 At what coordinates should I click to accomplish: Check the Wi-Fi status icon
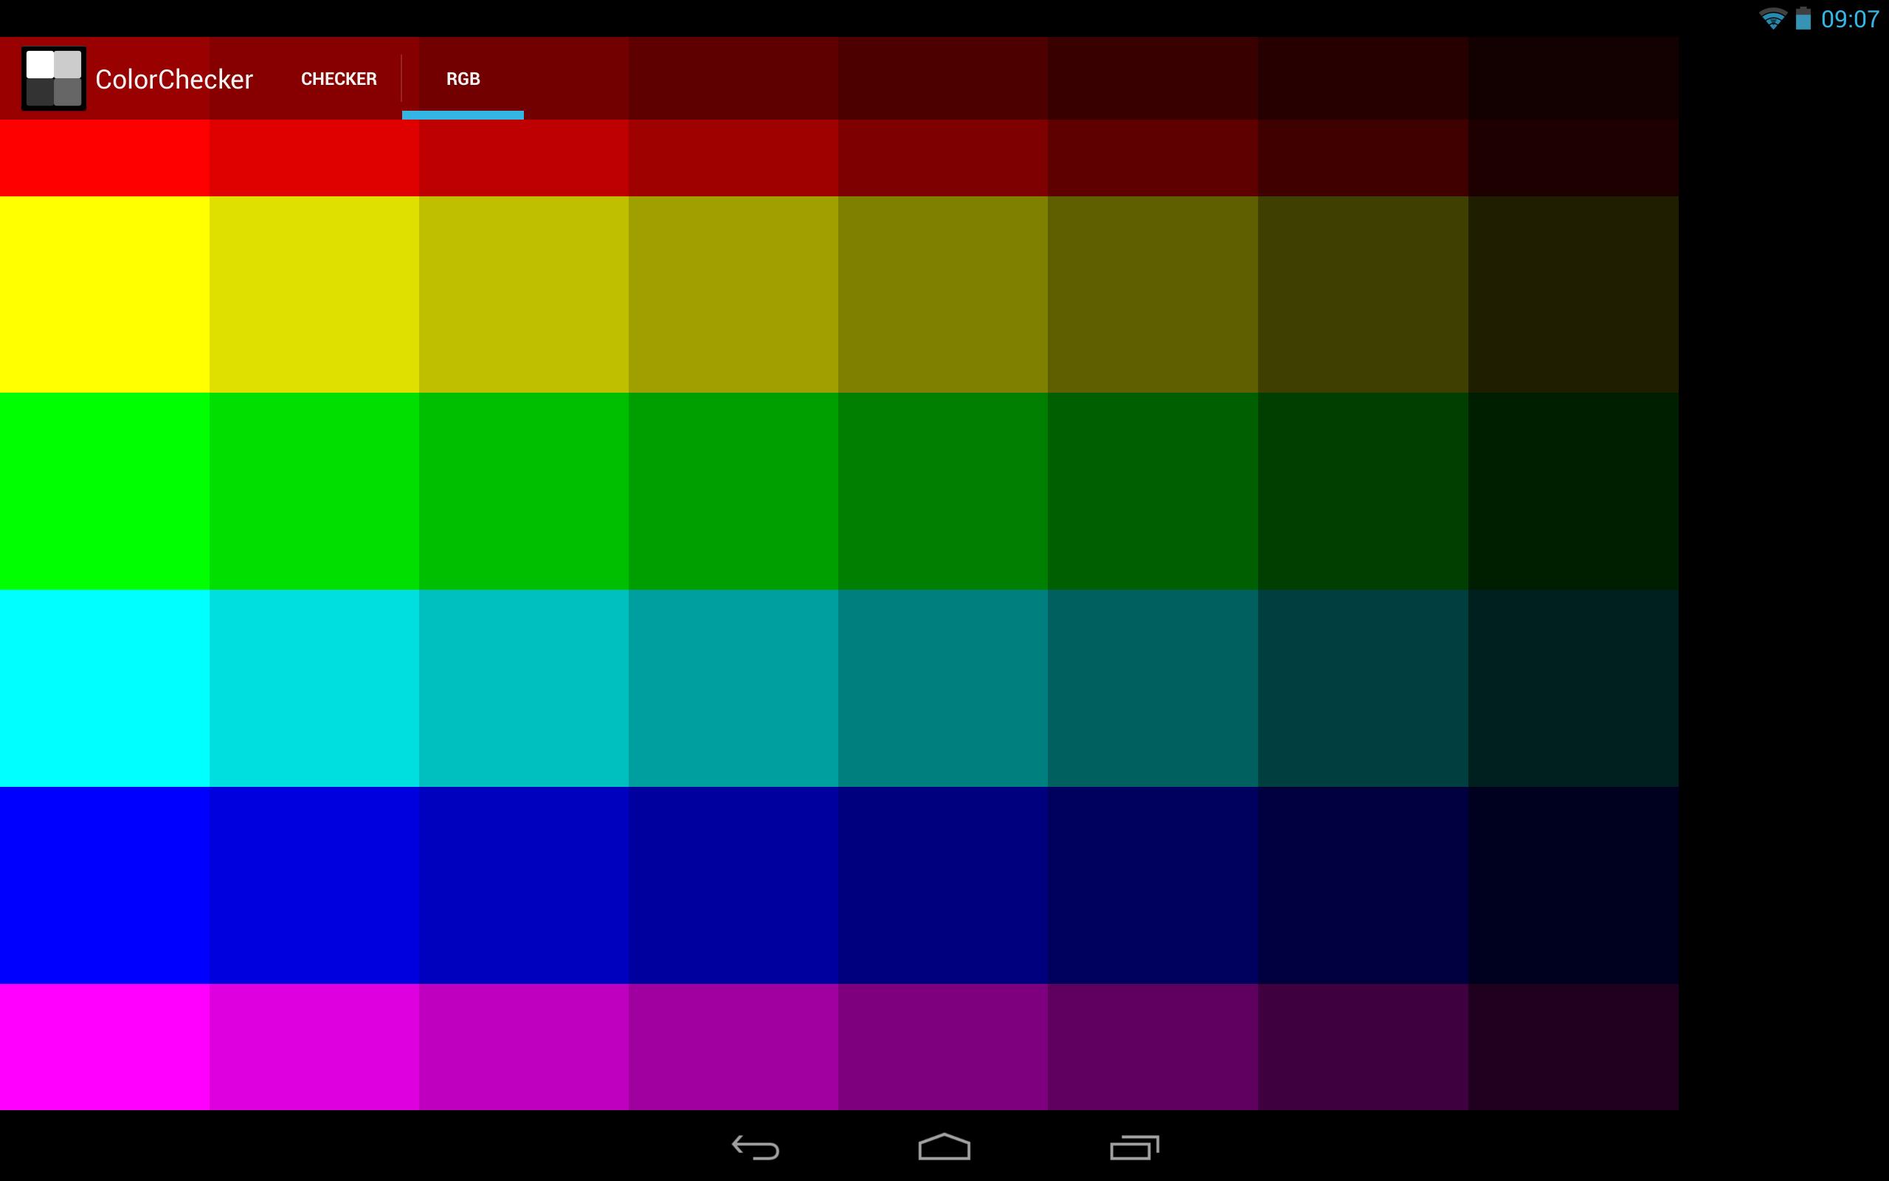1772,18
